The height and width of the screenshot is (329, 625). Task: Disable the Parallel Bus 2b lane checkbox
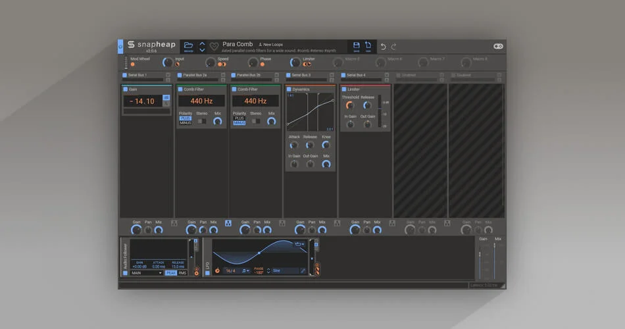[233, 75]
